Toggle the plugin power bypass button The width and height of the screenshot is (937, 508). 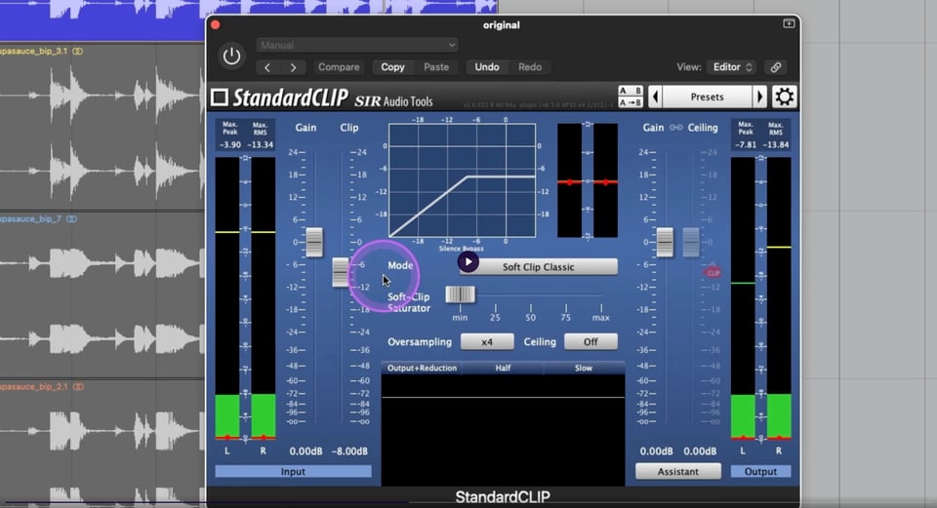click(x=231, y=57)
